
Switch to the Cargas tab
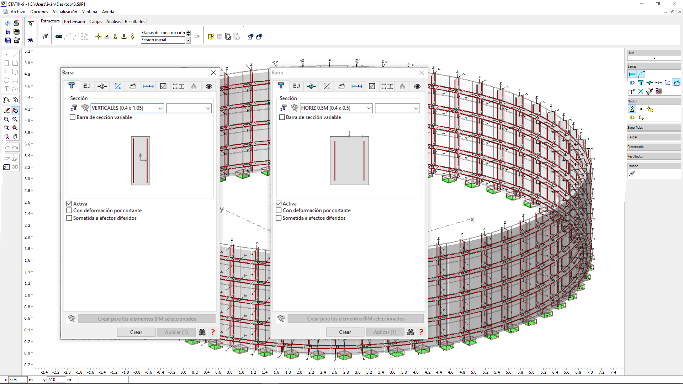[95, 22]
